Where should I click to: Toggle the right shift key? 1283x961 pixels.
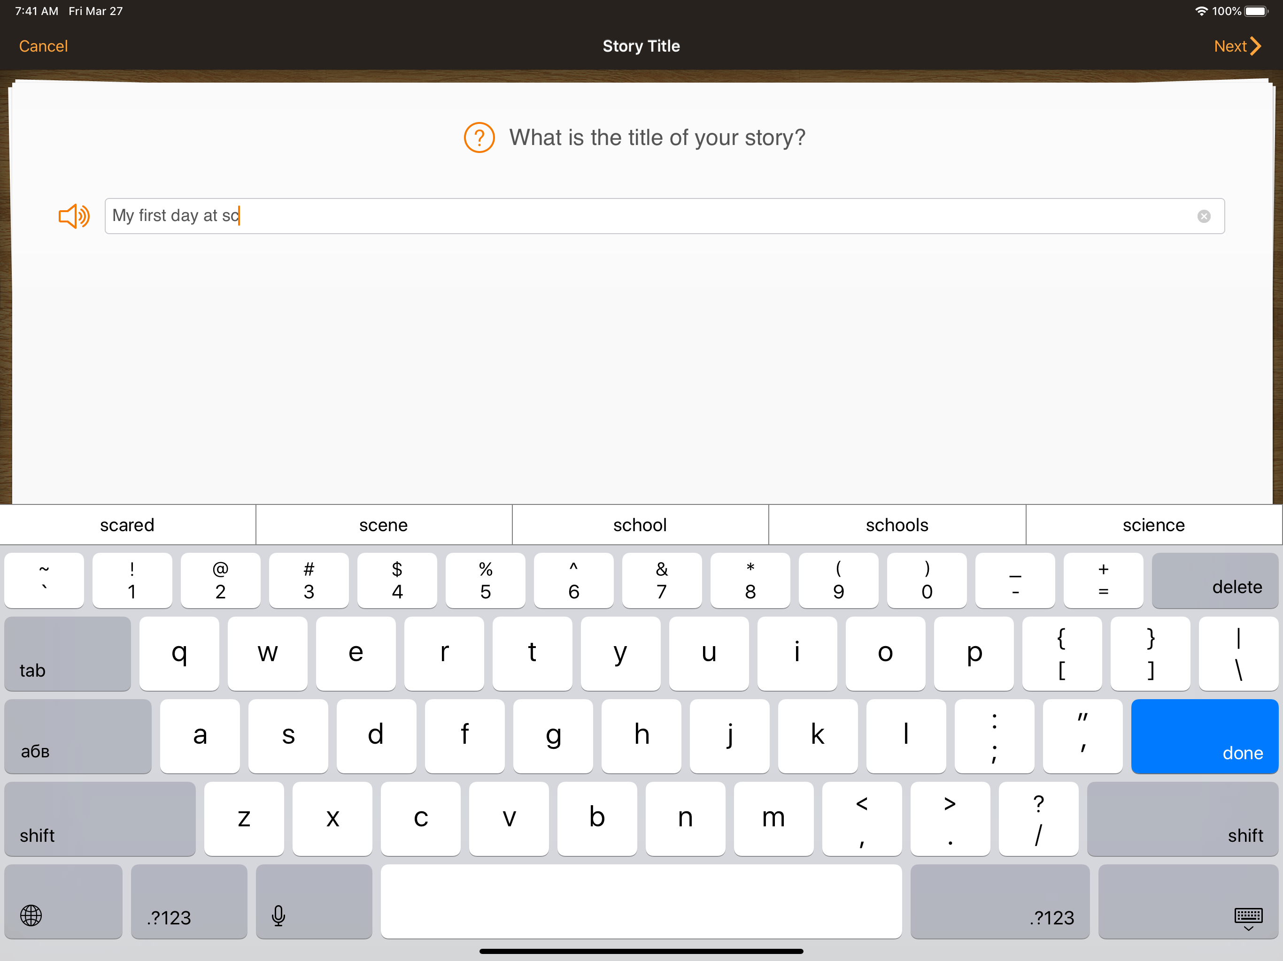point(1182,819)
